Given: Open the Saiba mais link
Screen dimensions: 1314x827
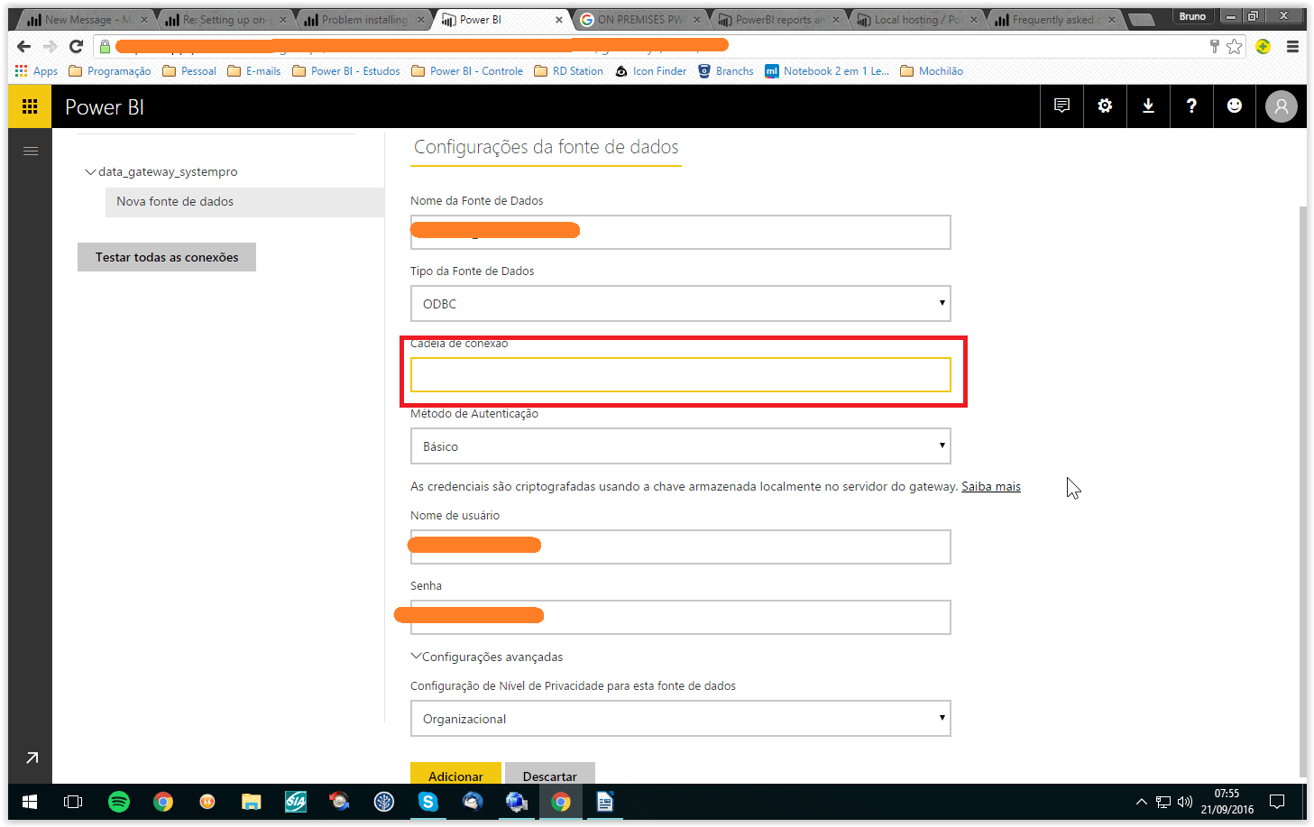Looking at the screenshot, I should [989, 486].
